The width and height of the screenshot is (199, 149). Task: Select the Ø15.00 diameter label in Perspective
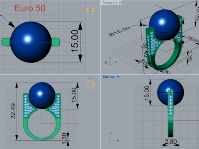(x=119, y=31)
